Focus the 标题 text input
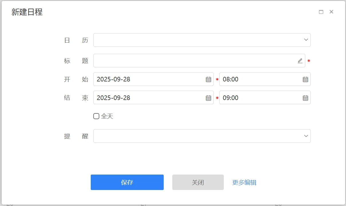 click(195, 61)
